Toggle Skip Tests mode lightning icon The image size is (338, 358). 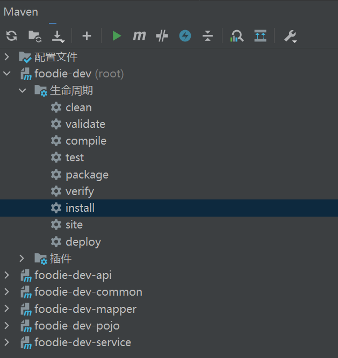pyautogui.click(x=185, y=36)
